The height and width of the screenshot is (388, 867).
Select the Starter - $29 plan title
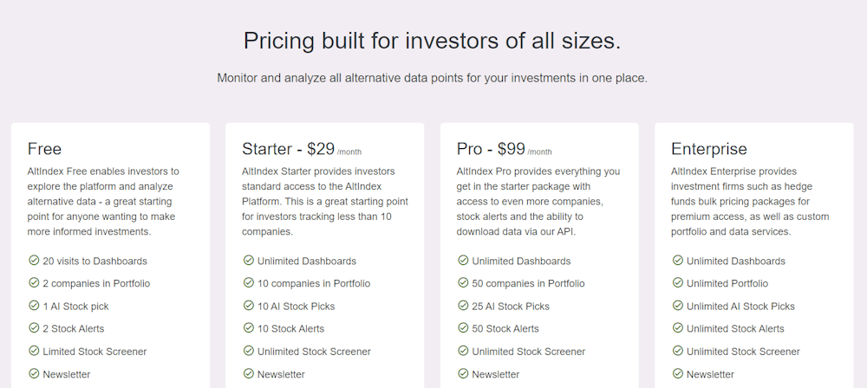point(302,149)
